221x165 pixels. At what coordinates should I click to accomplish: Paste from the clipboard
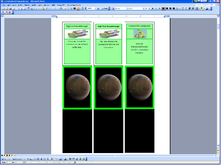pos(43,9)
